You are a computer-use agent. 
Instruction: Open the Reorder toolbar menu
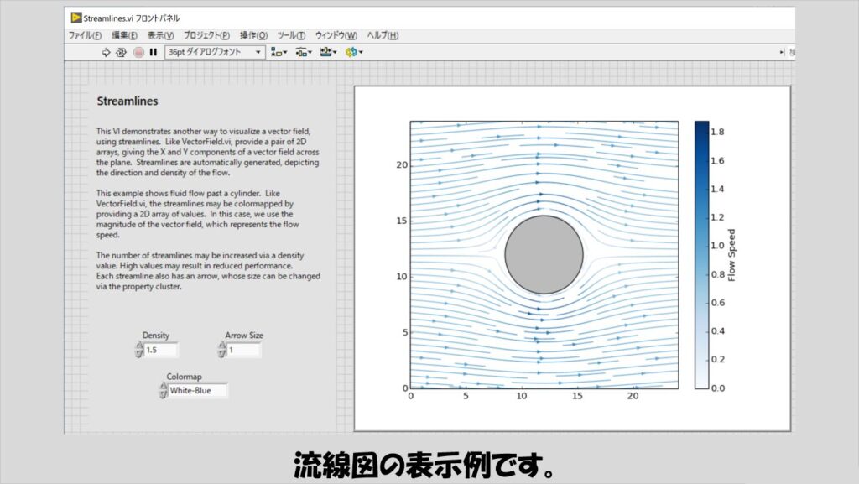[353, 52]
